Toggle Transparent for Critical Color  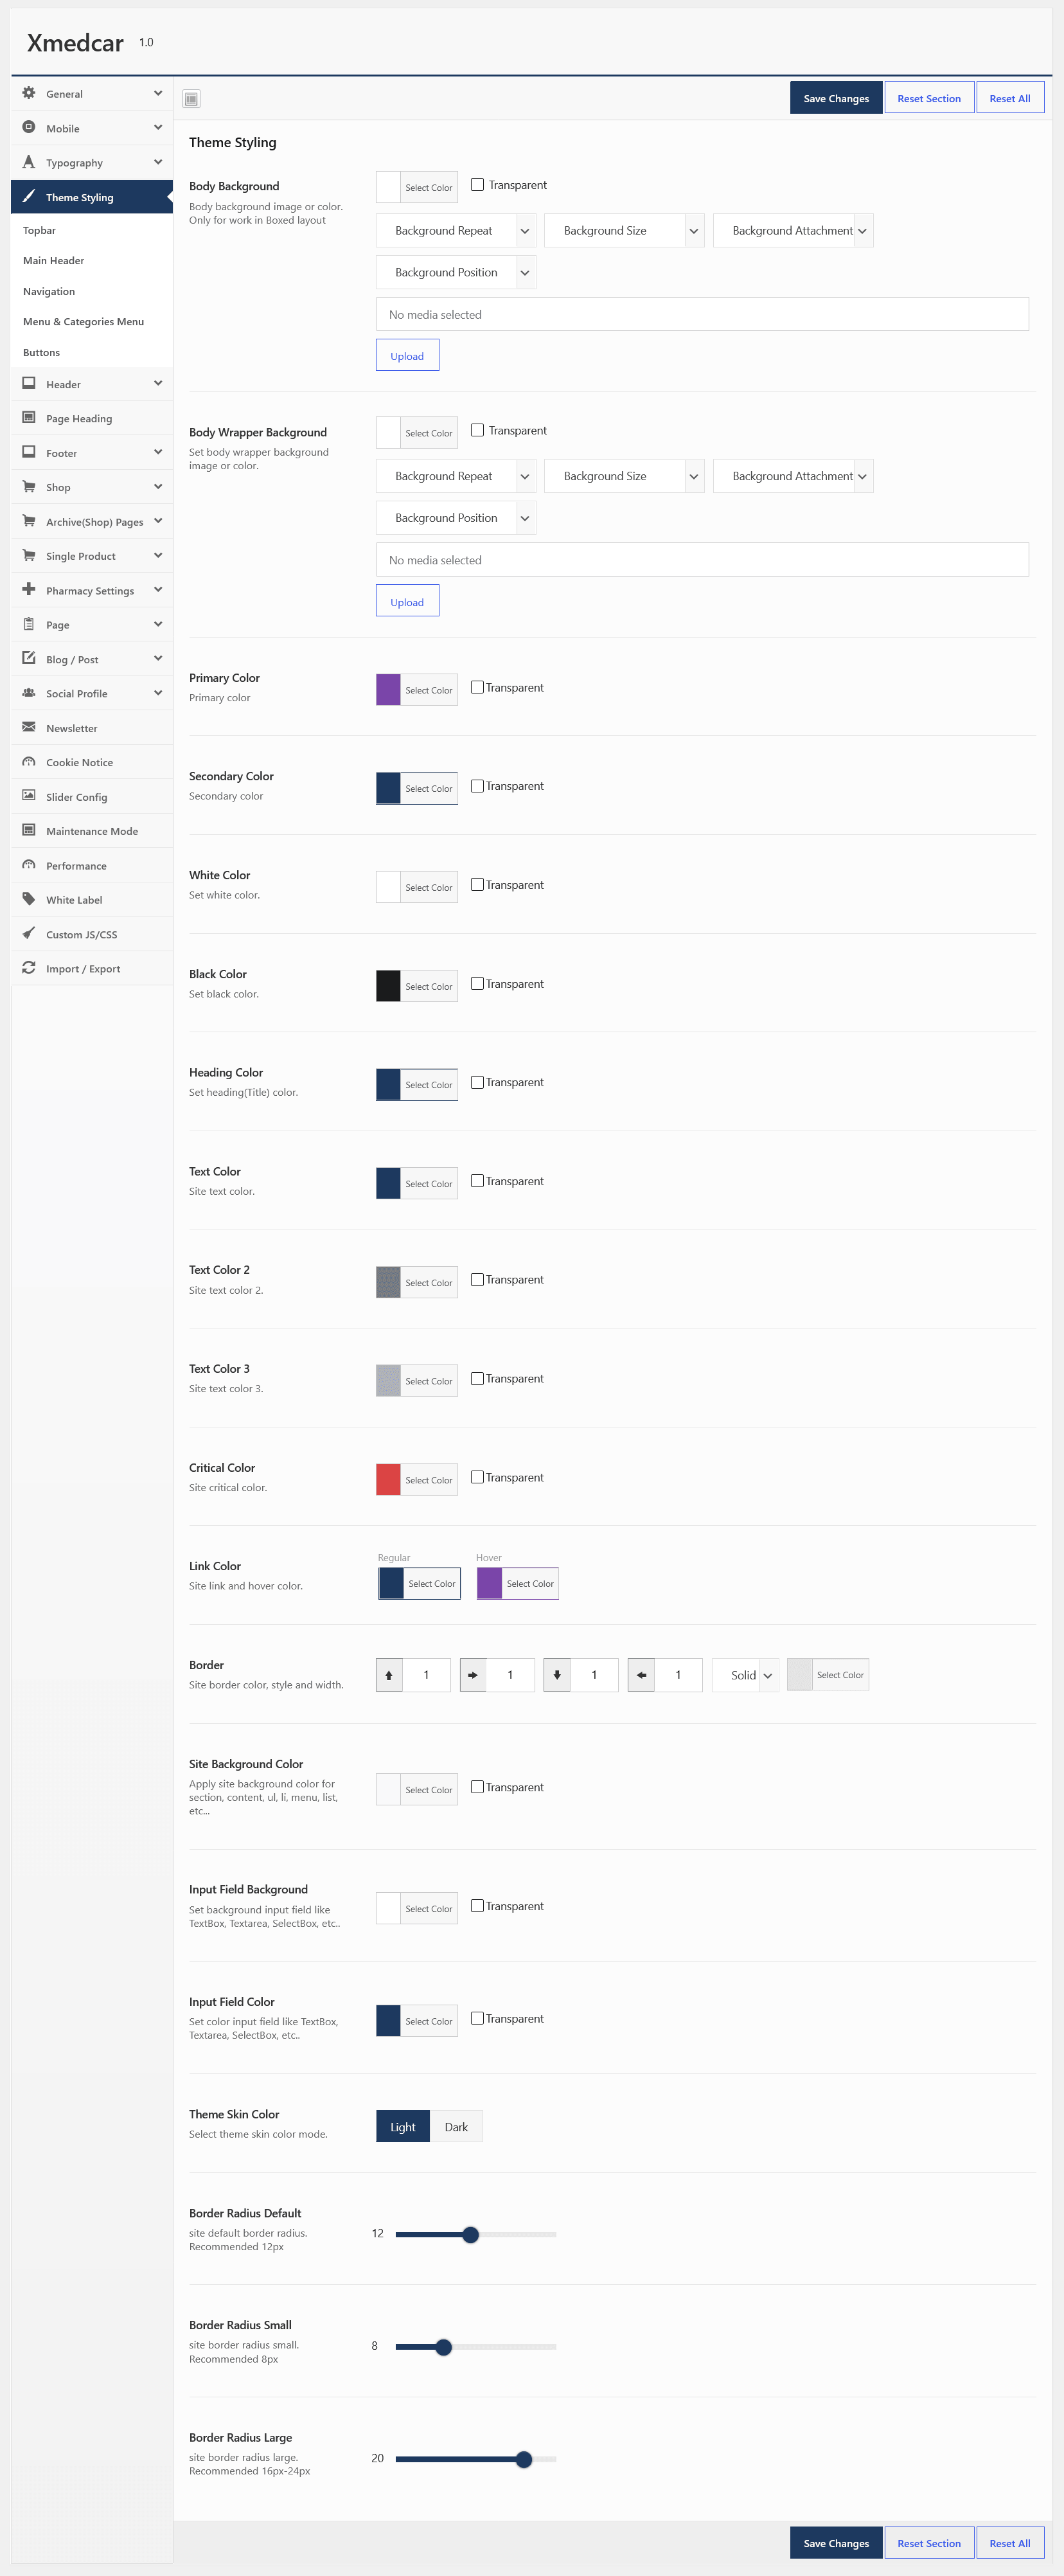click(x=478, y=1477)
